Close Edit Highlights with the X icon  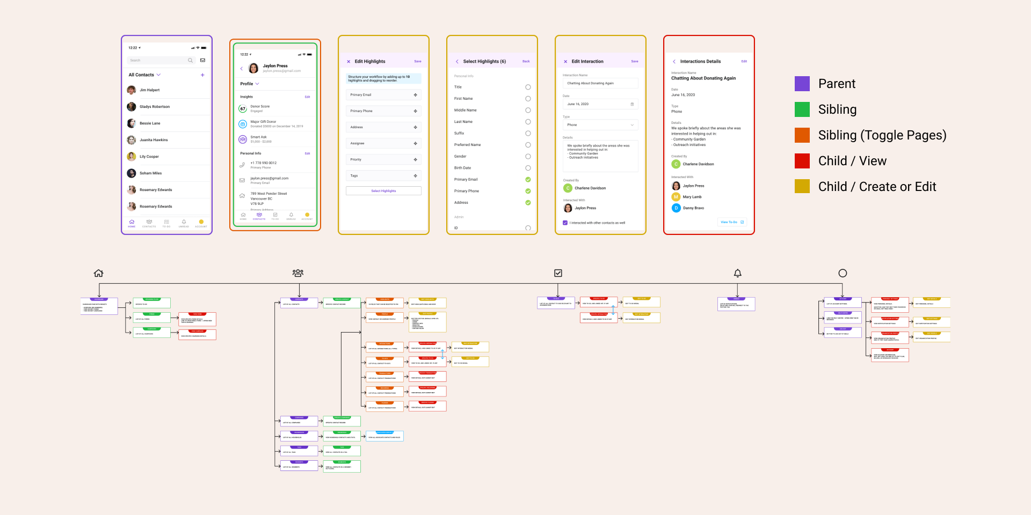(348, 62)
